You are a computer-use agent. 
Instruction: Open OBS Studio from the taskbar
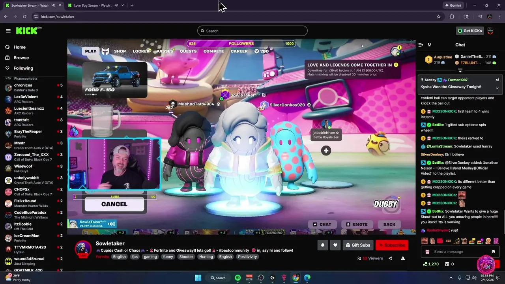(x=261, y=278)
